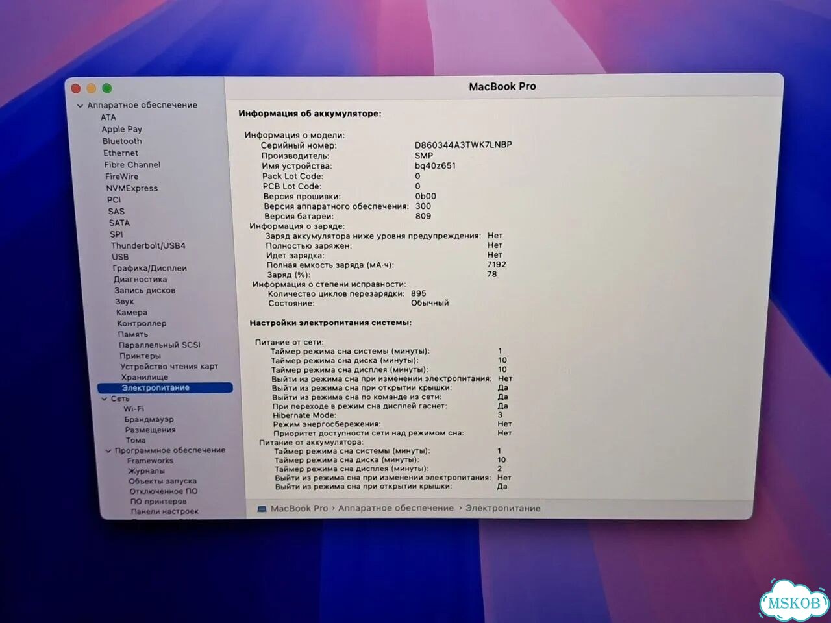Select Контроллер in the sidebar
Screen dimensions: 831x623
[142, 323]
